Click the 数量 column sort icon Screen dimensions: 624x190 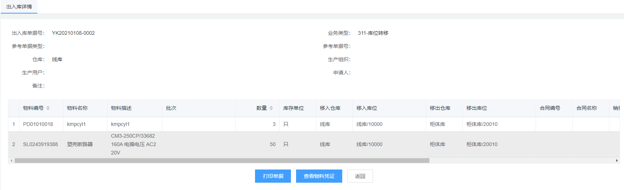[271, 108]
